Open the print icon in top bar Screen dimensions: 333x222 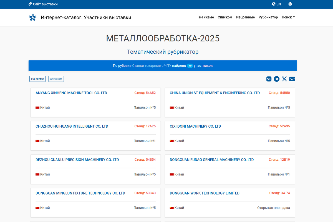(290, 4)
